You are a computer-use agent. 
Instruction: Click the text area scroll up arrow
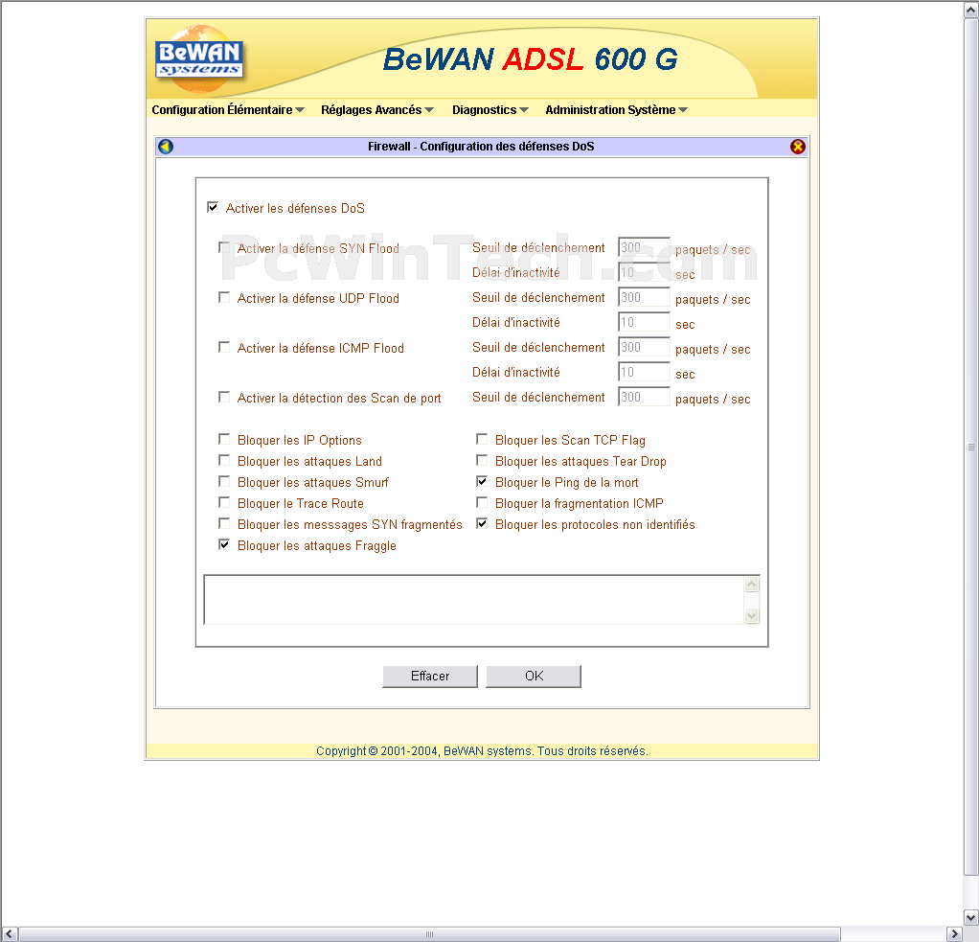(x=752, y=584)
